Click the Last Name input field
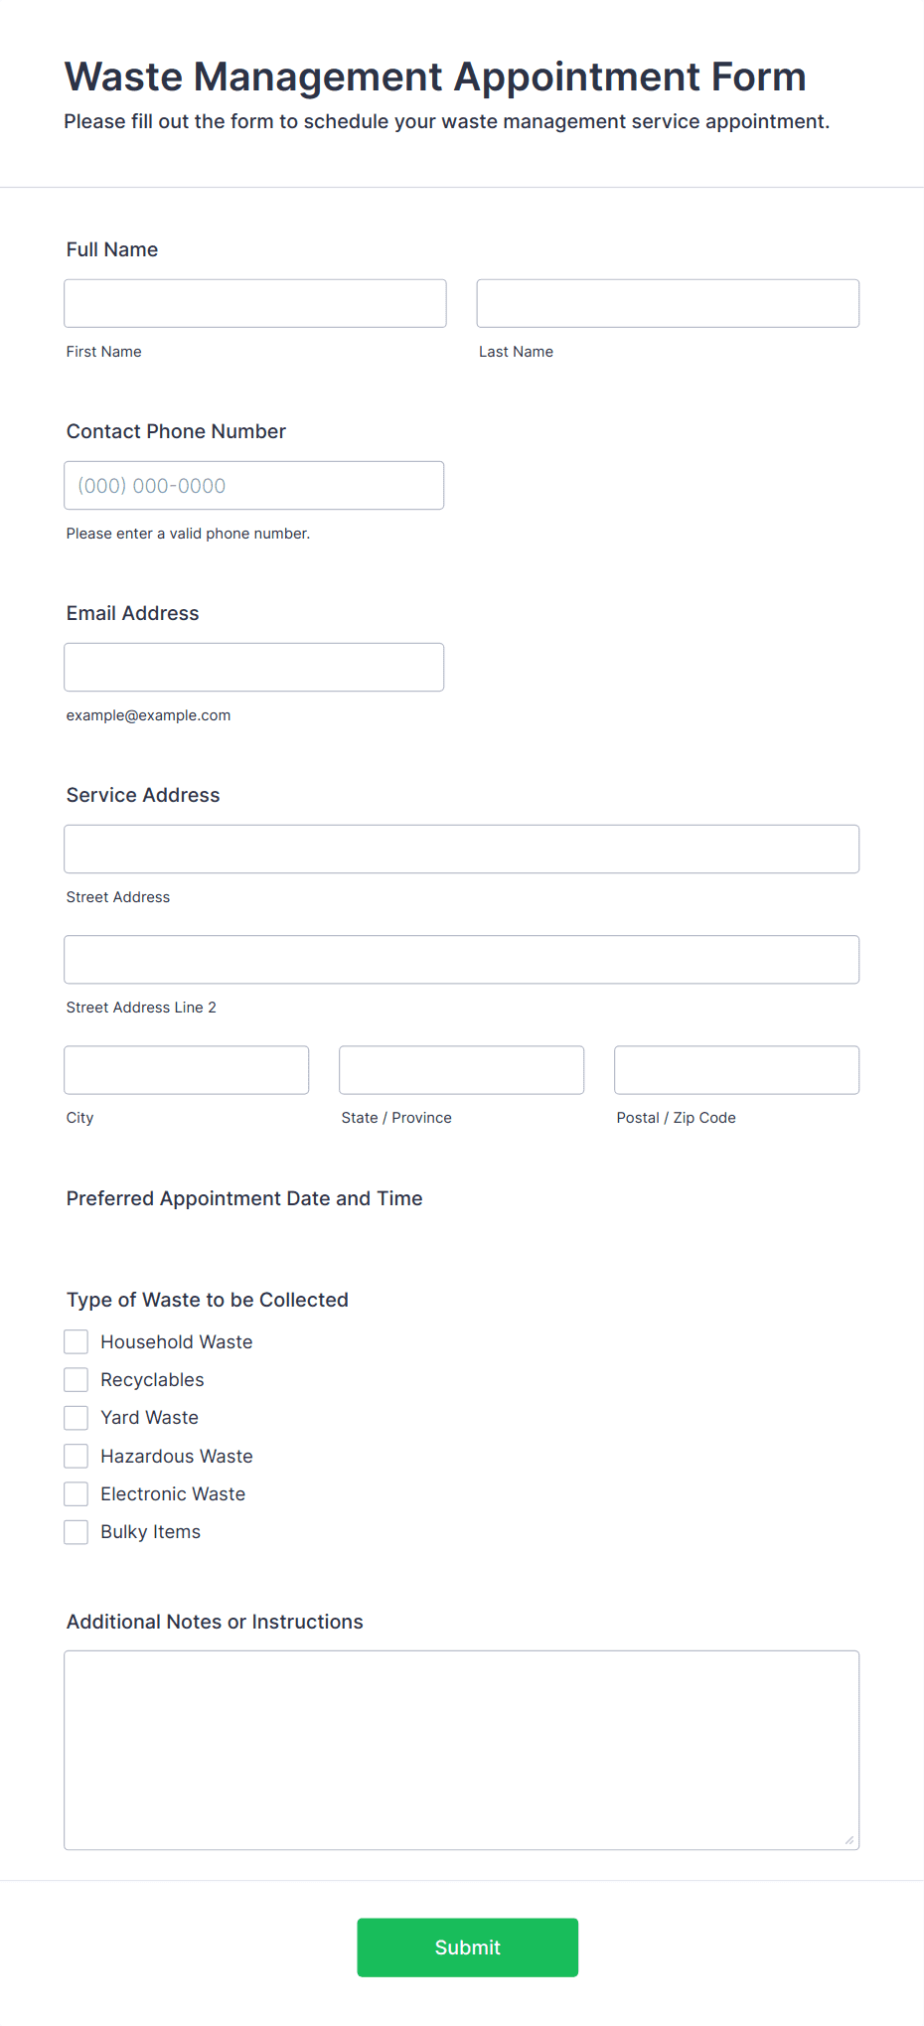The height and width of the screenshot is (2026, 924). click(668, 303)
